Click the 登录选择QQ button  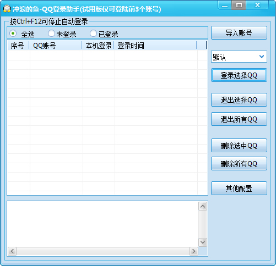(x=239, y=75)
